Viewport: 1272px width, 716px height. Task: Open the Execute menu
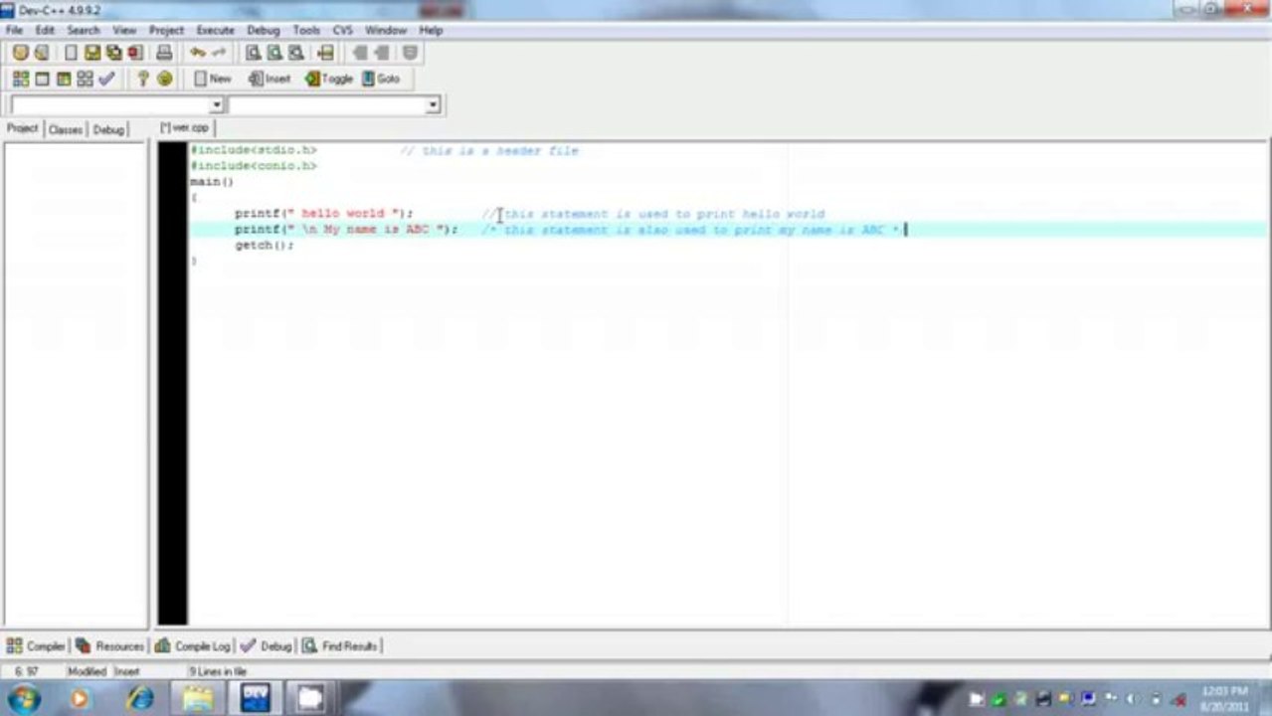click(215, 31)
